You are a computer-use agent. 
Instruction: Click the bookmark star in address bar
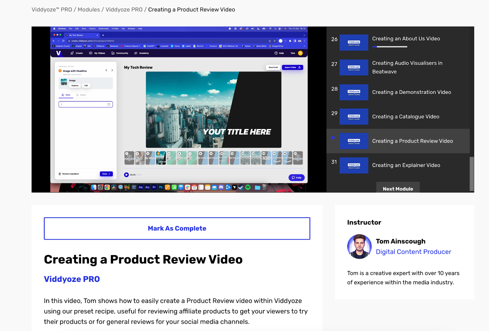[274, 41]
